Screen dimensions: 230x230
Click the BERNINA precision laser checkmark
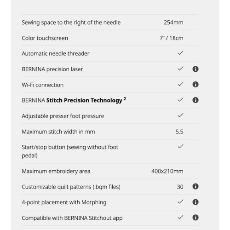(x=180, y=69)
